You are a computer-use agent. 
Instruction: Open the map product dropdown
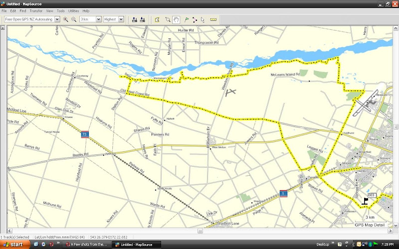pos(57,19)
